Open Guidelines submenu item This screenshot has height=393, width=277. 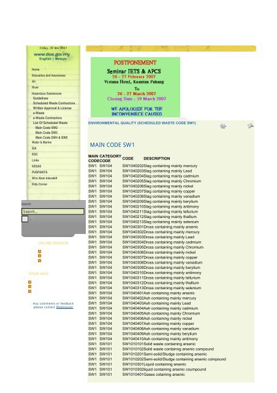(x=40, y=98)
